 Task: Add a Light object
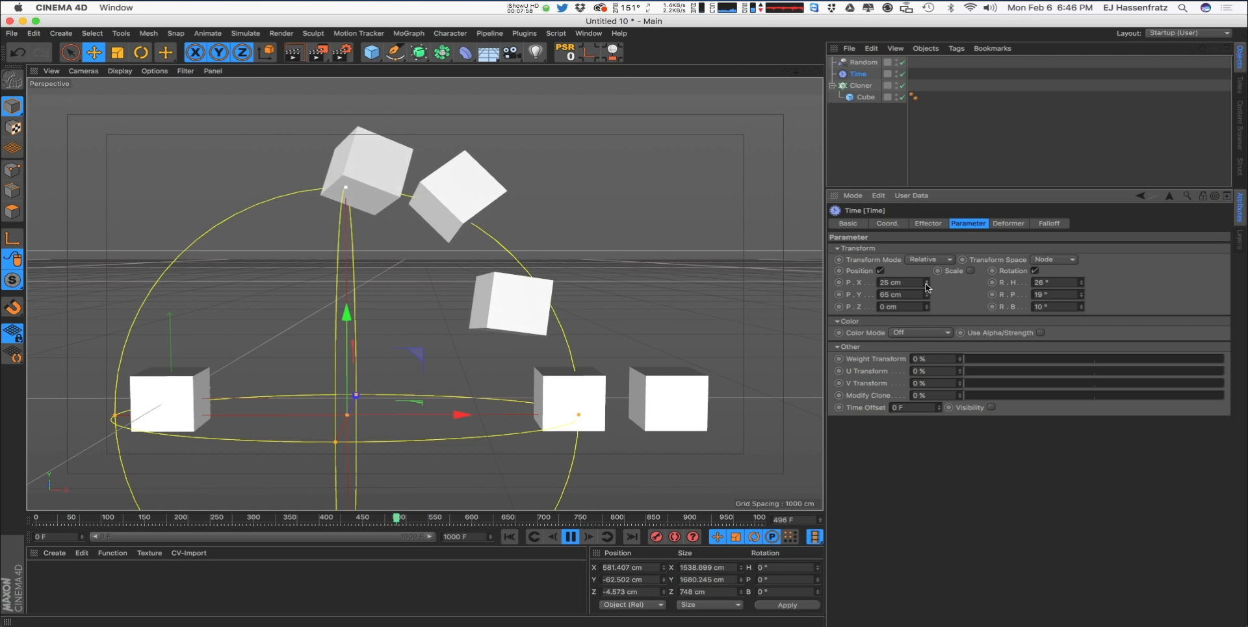(x=536, y=53)
